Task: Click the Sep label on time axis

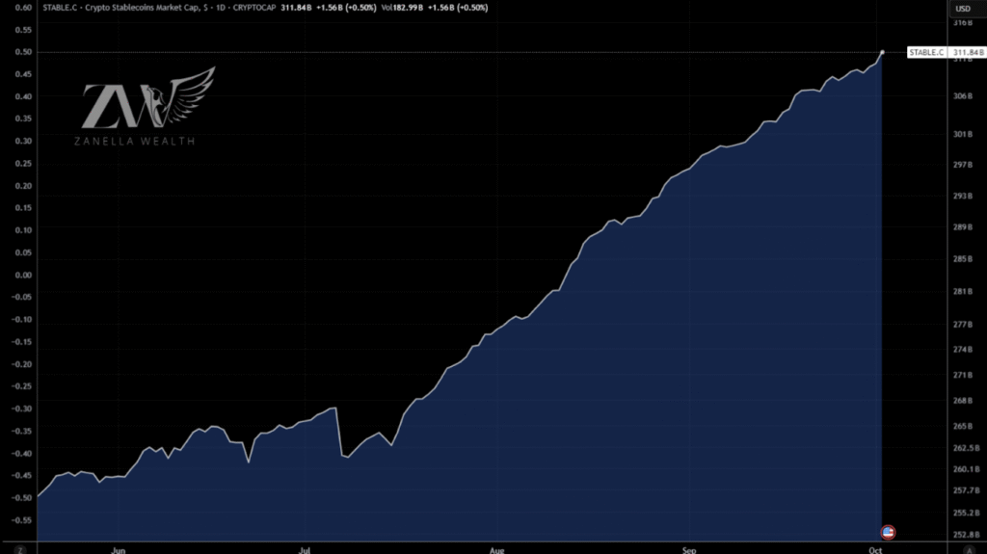Action: click(x=688, y=550)
